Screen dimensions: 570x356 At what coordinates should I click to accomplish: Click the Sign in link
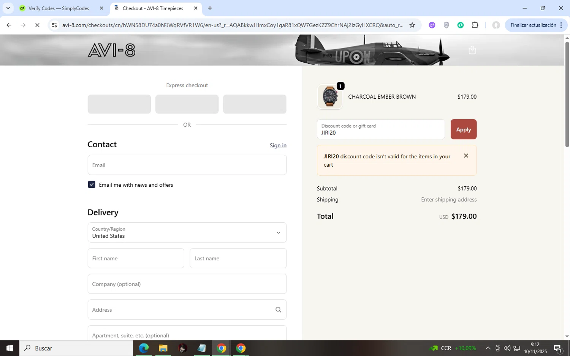(x=278, y=145)
